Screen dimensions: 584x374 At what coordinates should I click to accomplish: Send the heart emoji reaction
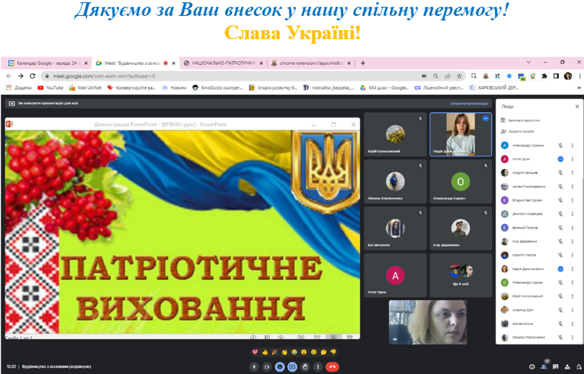255,352
